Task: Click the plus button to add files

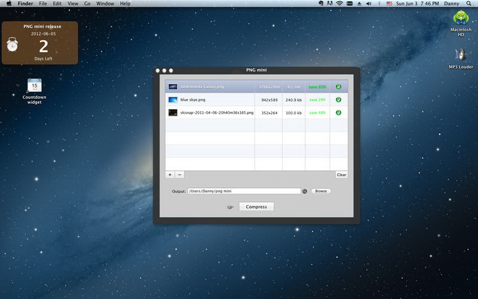Action: click(170, 175)
